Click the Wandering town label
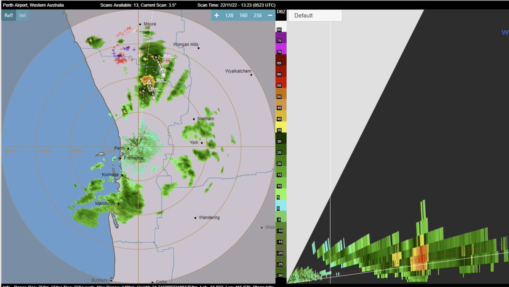 [209, 217]
